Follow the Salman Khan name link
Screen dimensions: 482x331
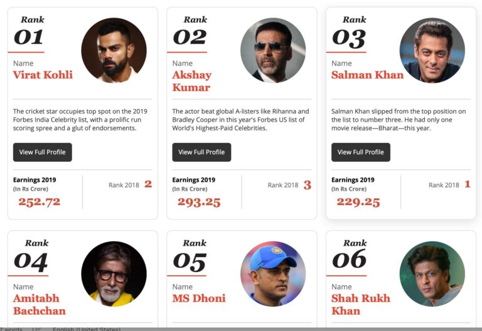tap(367, 75)
